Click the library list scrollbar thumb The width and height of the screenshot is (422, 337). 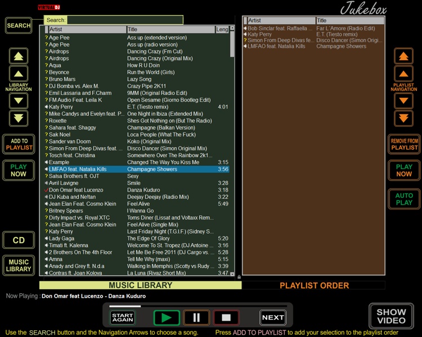(232, 44)
